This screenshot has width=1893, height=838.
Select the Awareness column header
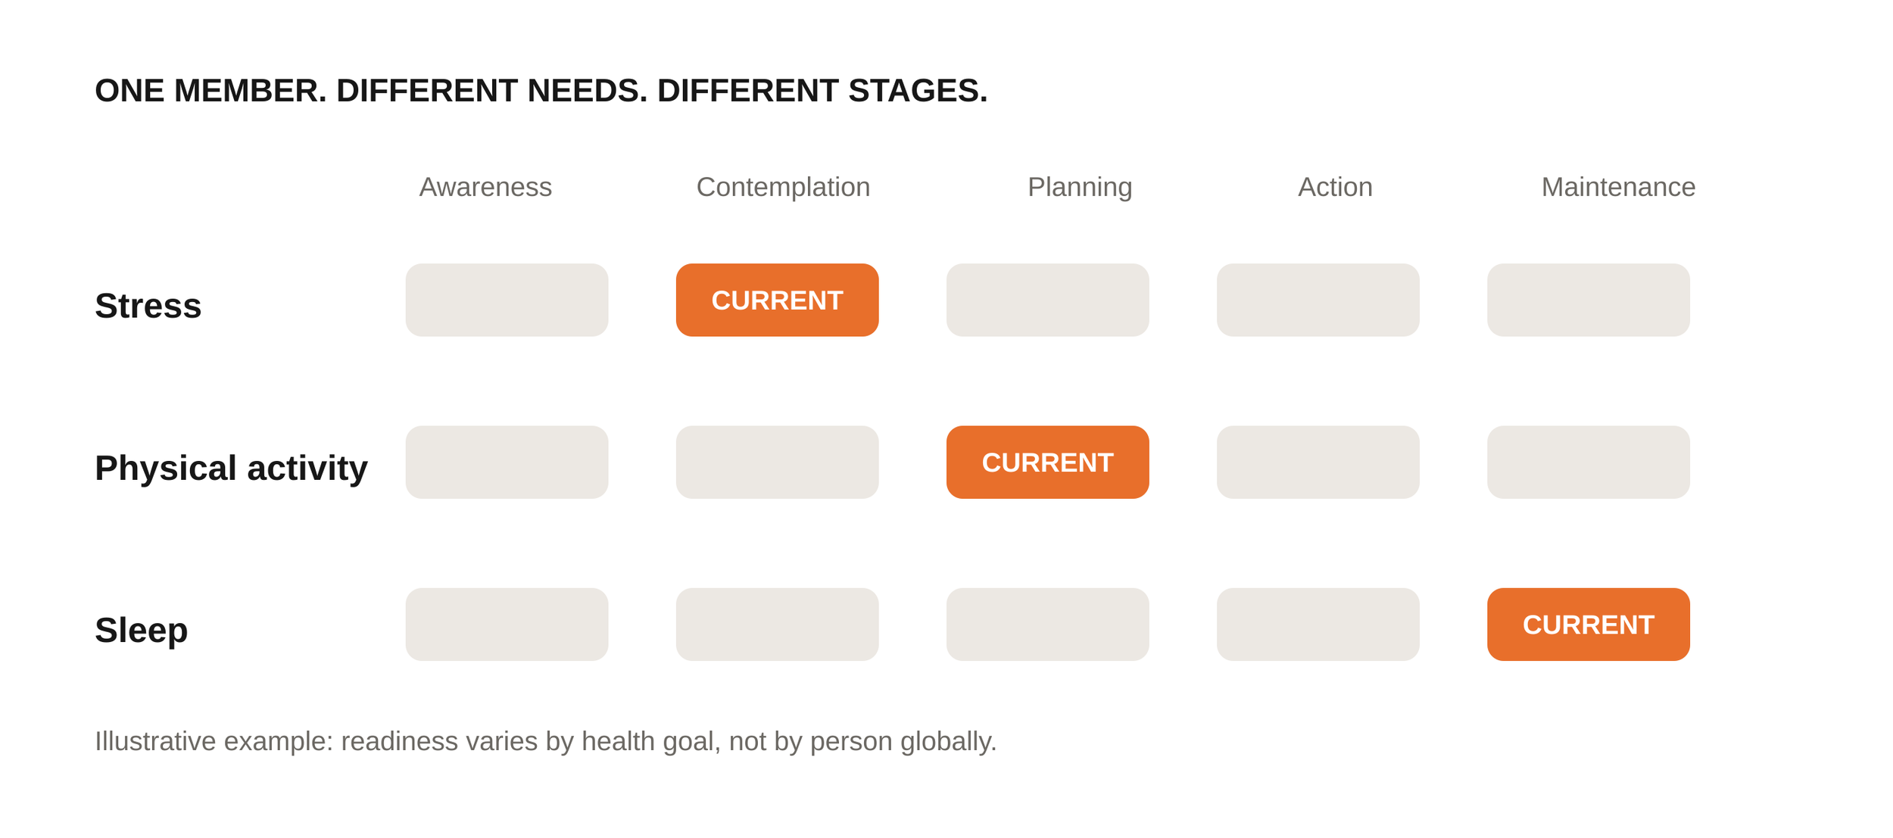pyautogui.click(x=485, y=187)
